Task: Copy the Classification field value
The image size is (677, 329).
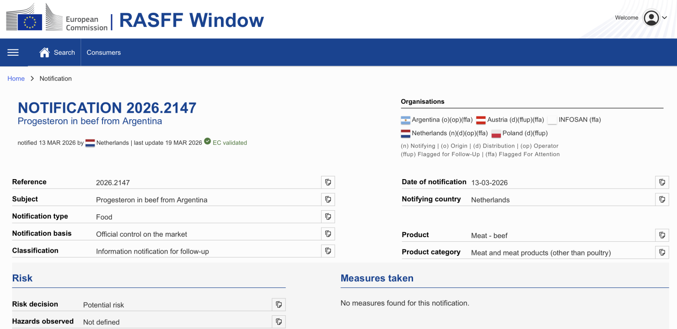Action: [x=328, y=251]
